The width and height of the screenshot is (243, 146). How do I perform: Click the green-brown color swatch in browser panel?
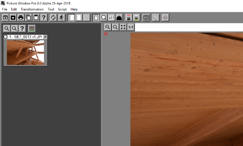click(x=32, y=29)
